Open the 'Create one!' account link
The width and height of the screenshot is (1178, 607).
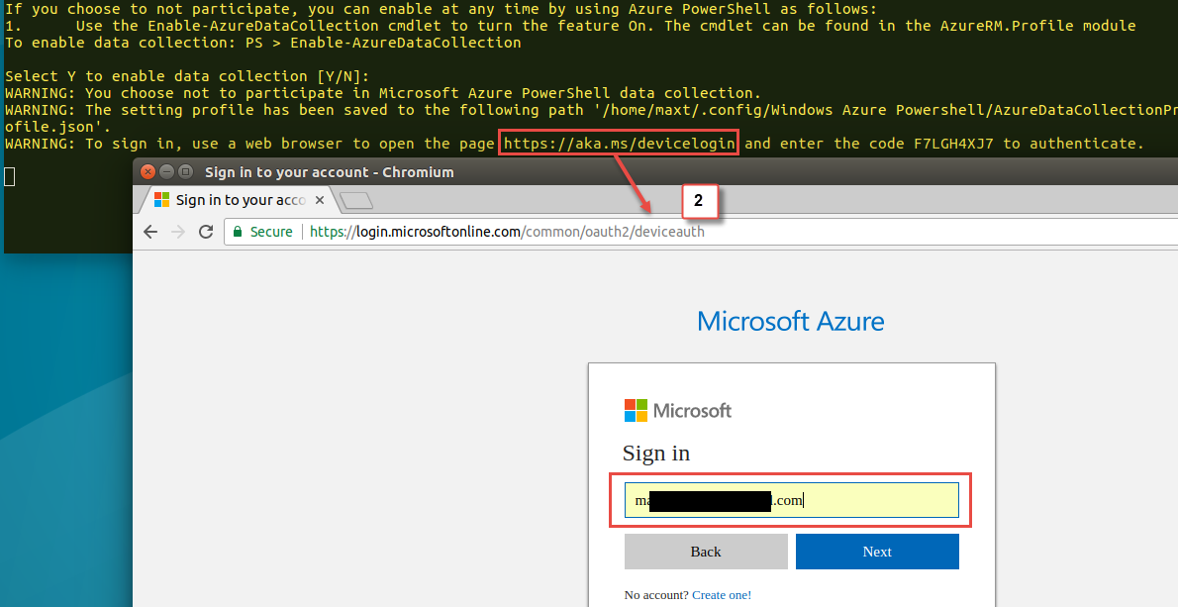[x=722, y=595]
